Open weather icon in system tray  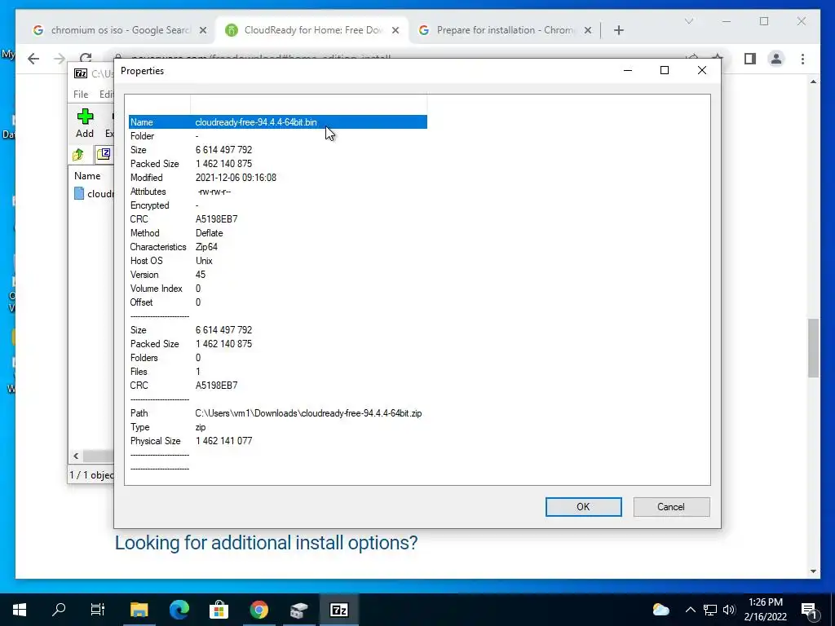coord(660,610)
